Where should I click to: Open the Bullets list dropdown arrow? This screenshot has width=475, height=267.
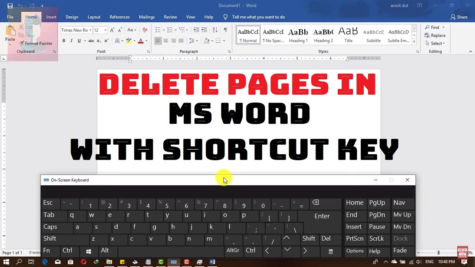164,30
